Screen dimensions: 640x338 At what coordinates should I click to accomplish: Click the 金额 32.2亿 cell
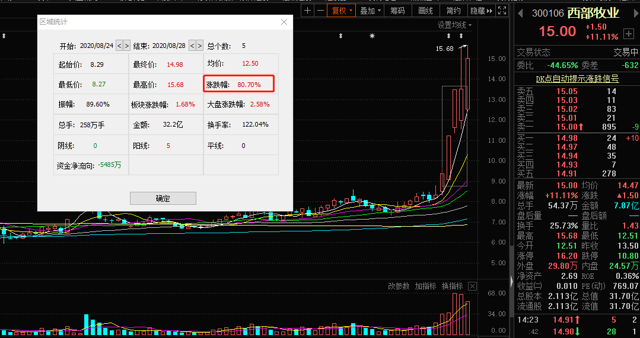click(165, 125)
